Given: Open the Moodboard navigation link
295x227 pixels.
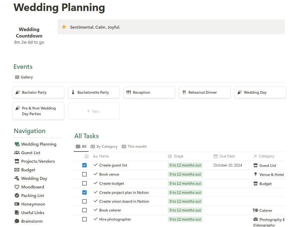Looking at the screenshot, I should click(32, 187).
